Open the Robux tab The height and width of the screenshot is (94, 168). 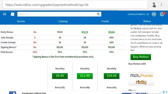coord(147,21)
